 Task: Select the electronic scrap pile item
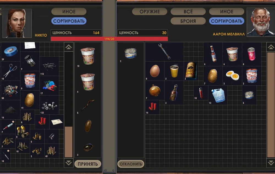click(x=10, y=90)
